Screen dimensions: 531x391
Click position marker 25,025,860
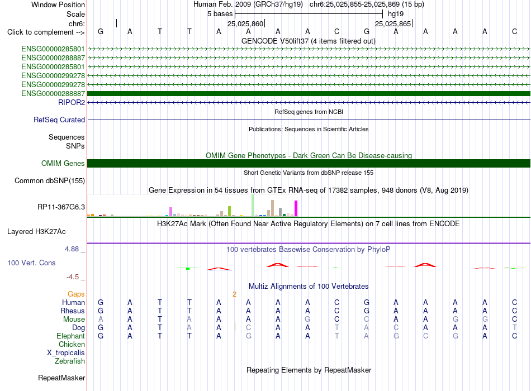tap(245, 23)
